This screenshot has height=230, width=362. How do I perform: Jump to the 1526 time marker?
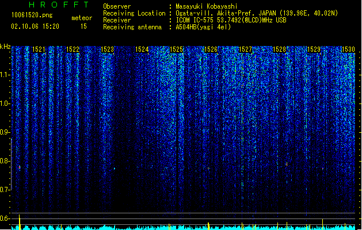[x=211, y=49]
